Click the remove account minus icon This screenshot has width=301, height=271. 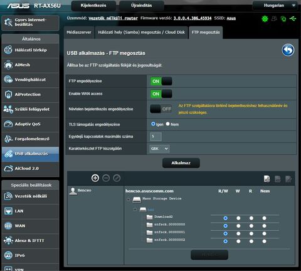click(x=106, y=178)
